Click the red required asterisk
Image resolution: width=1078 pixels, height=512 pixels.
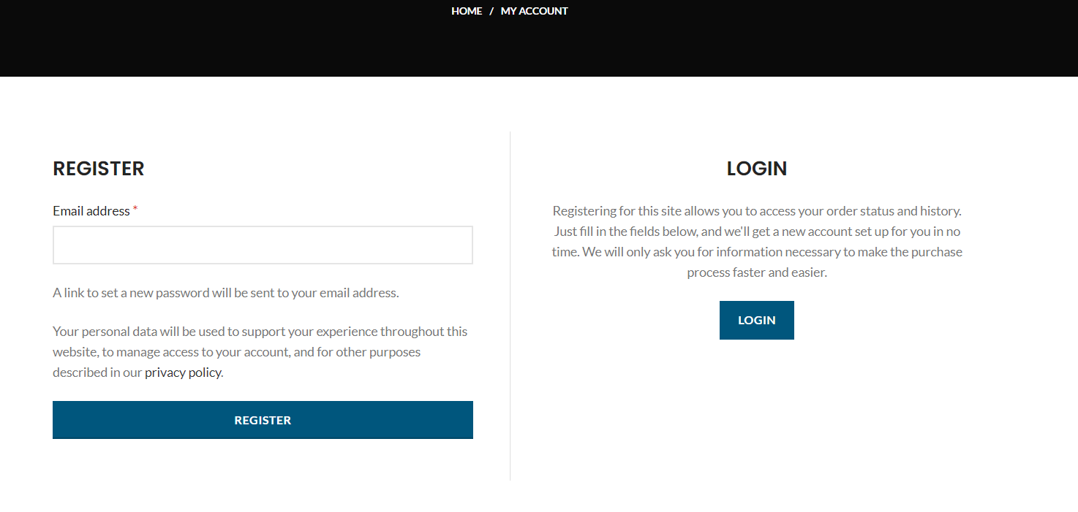coord(135,210)
